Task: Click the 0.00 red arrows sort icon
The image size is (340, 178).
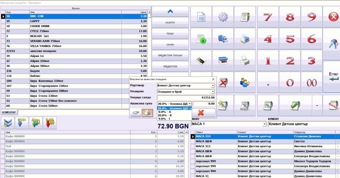Action: [x=50, y=123]
